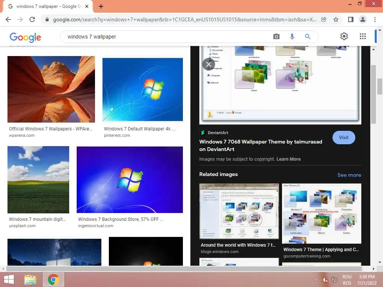Open the Chrome profile menu

tap(363, 19)
